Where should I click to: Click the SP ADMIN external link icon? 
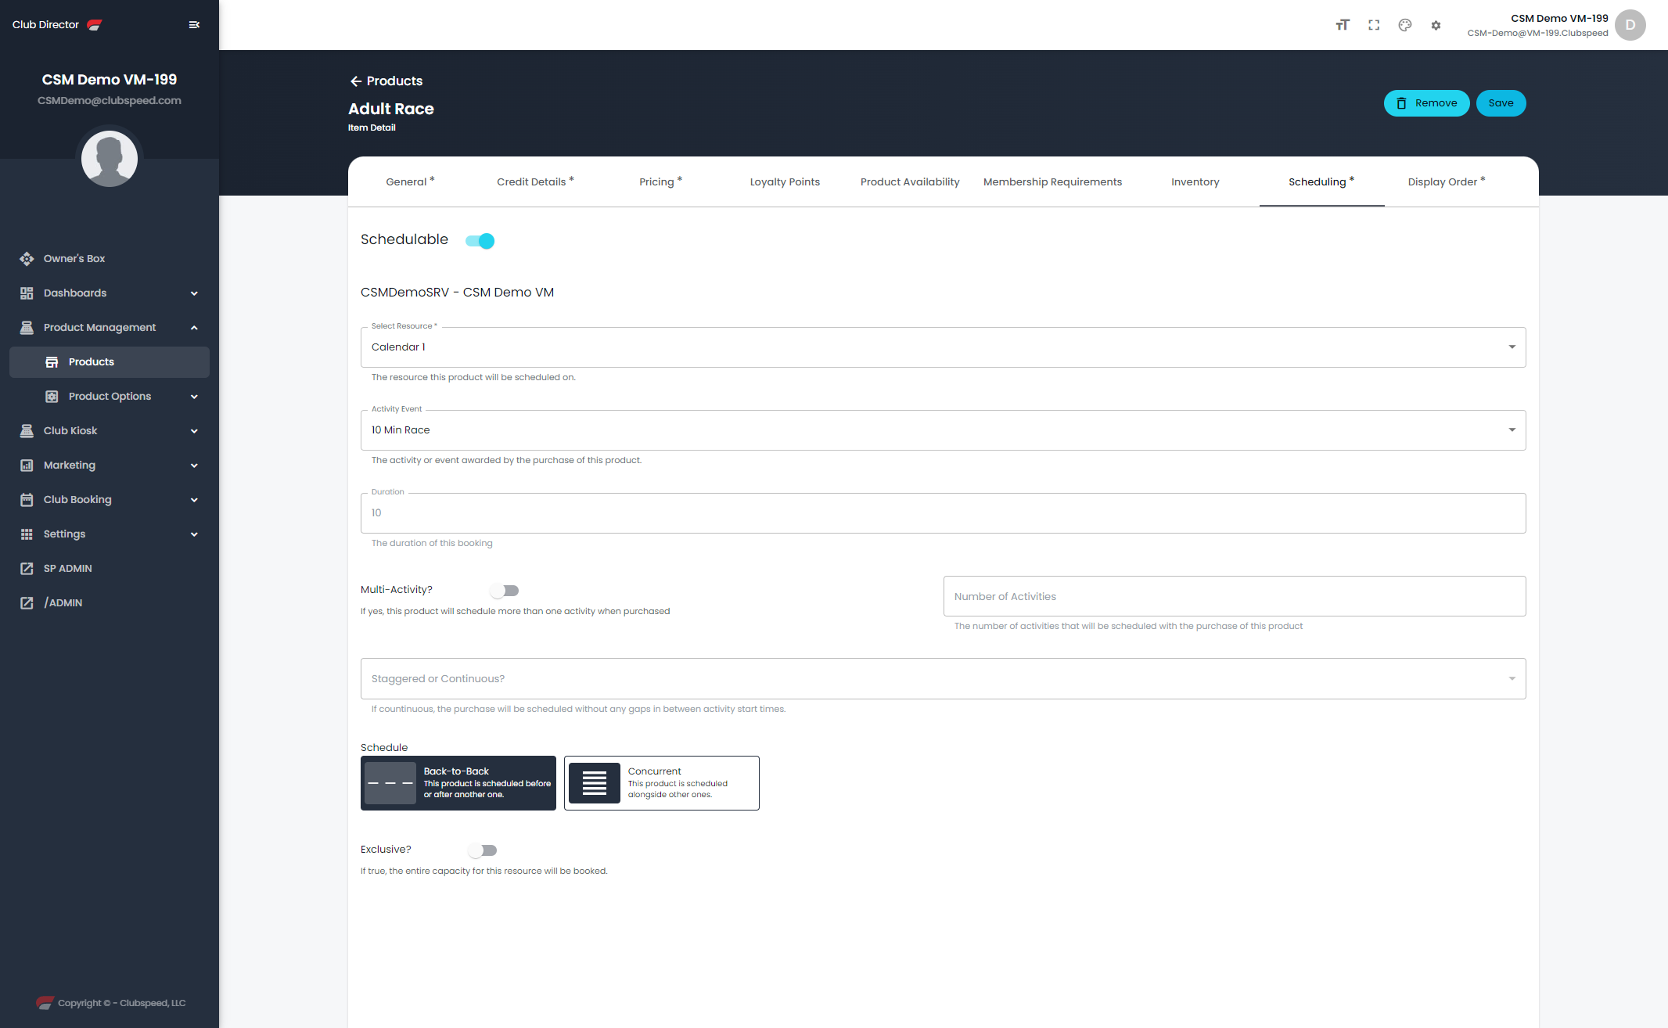point(27,569)
